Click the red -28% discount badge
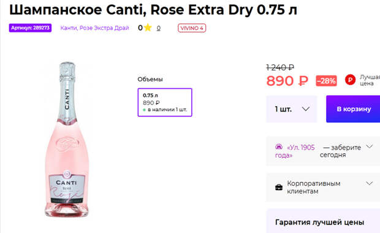The width and height of the screenshot is (380, 233). point(326,81)
